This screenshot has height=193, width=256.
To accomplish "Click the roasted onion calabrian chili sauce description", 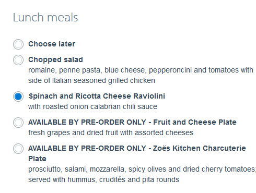I will 92,106.
